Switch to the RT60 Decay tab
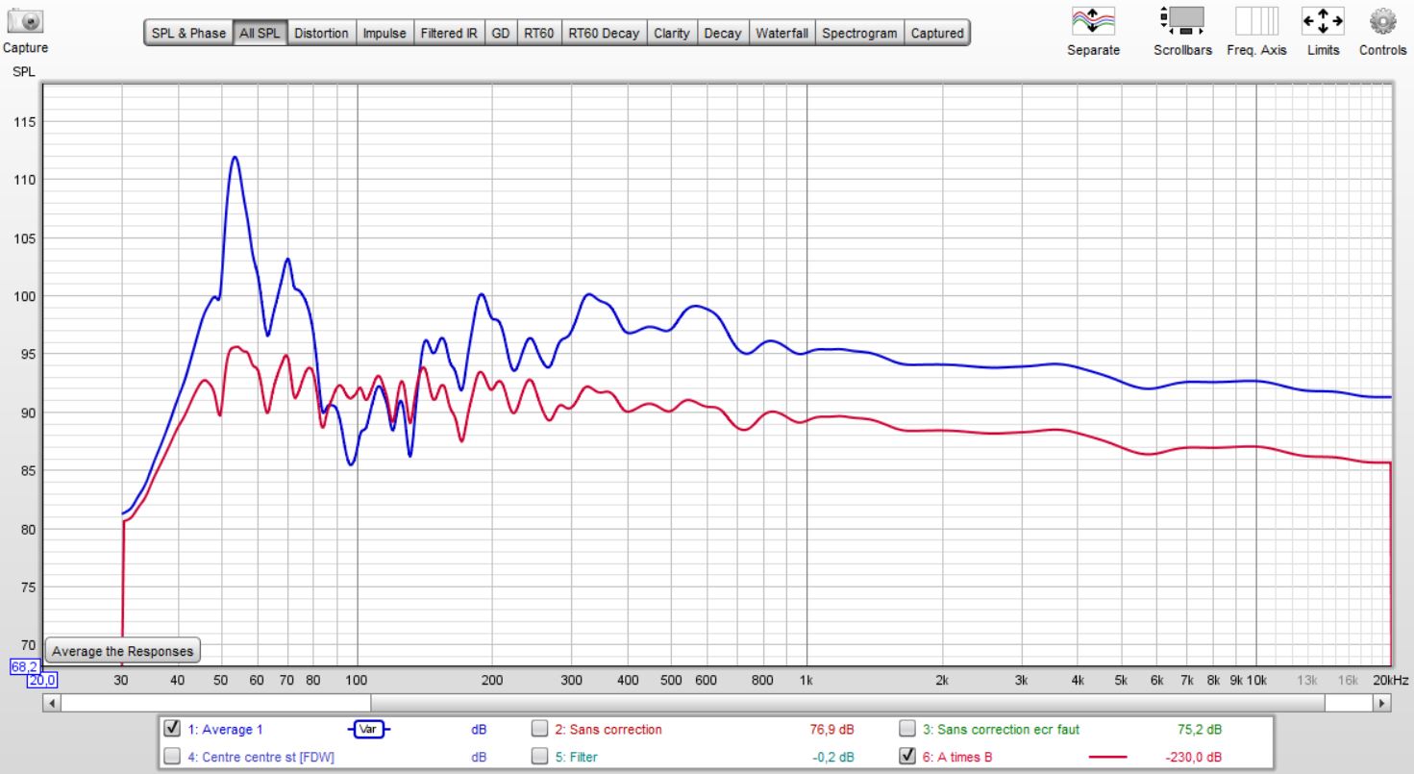Viewport: 1414px width, 774px height. click(604, 33)
